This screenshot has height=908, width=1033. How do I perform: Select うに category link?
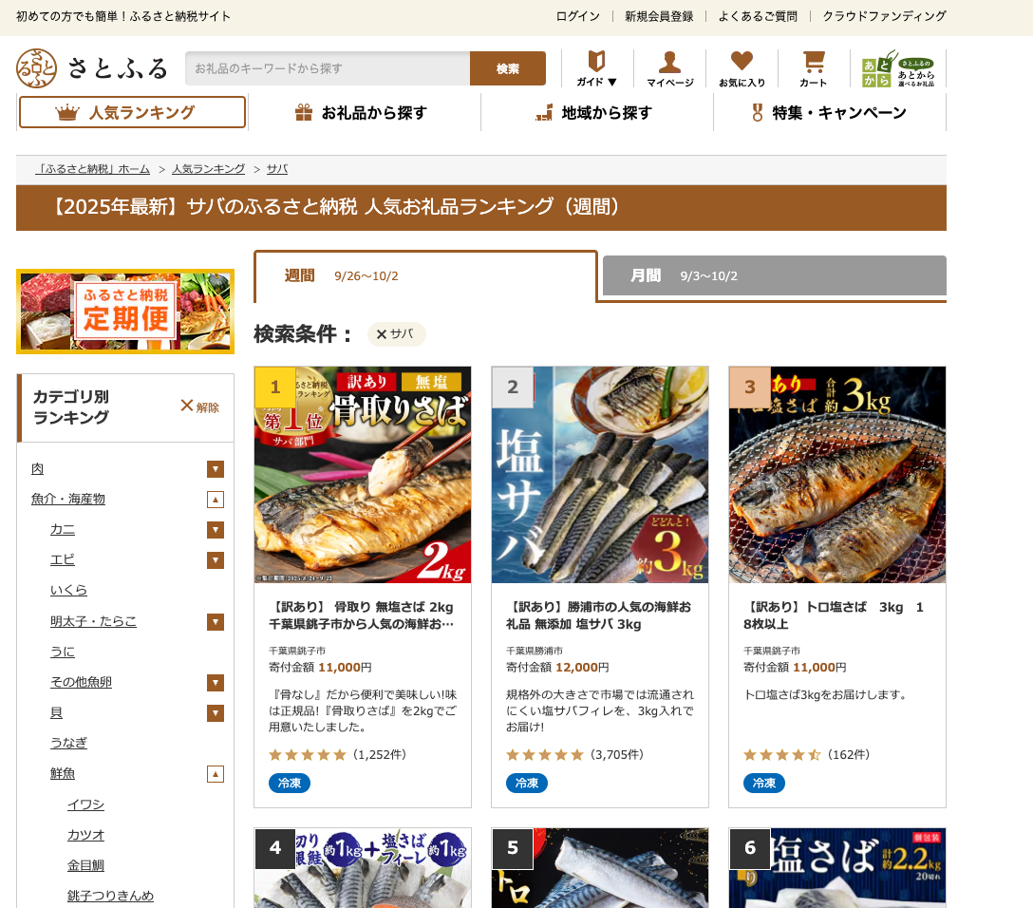[x=63, y=651]
